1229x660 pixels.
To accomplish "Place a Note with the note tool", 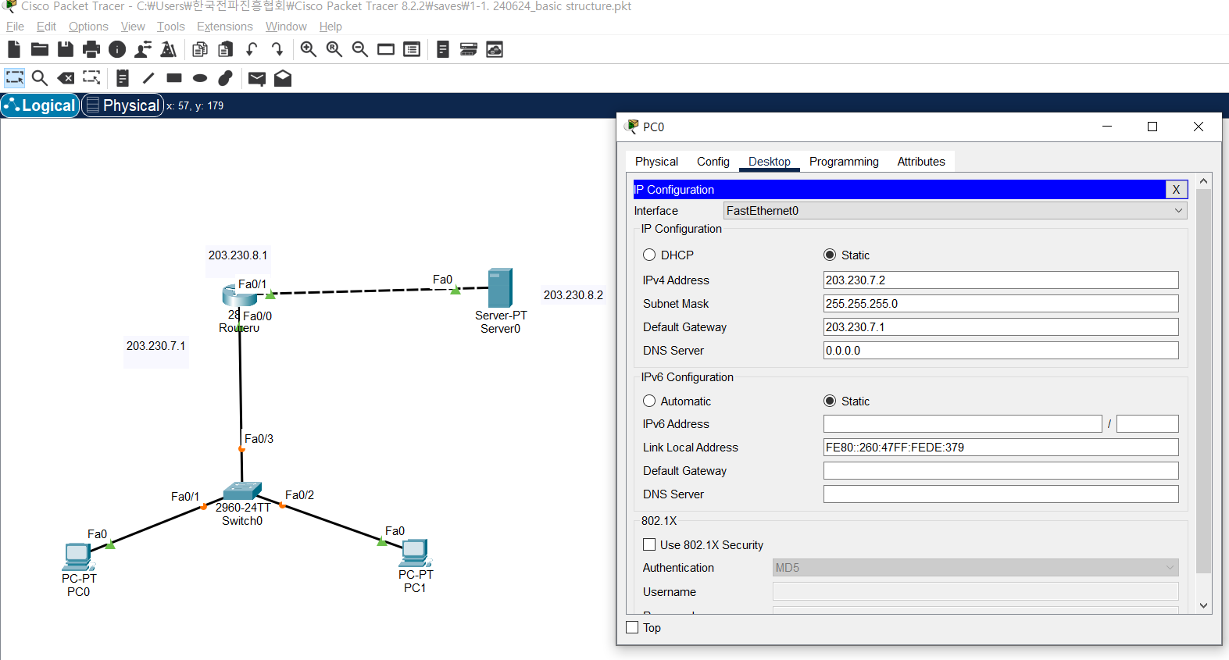I will click(x=123, y=78).
